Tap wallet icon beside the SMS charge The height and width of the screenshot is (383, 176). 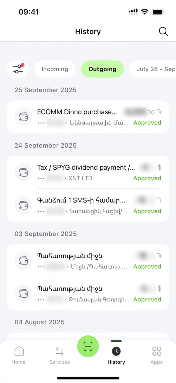coord(23,205)
